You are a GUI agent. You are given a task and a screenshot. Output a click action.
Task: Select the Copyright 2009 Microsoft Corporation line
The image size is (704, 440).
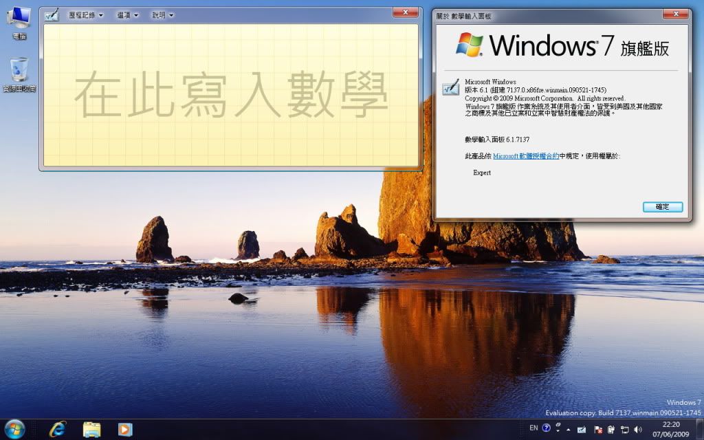544,98
